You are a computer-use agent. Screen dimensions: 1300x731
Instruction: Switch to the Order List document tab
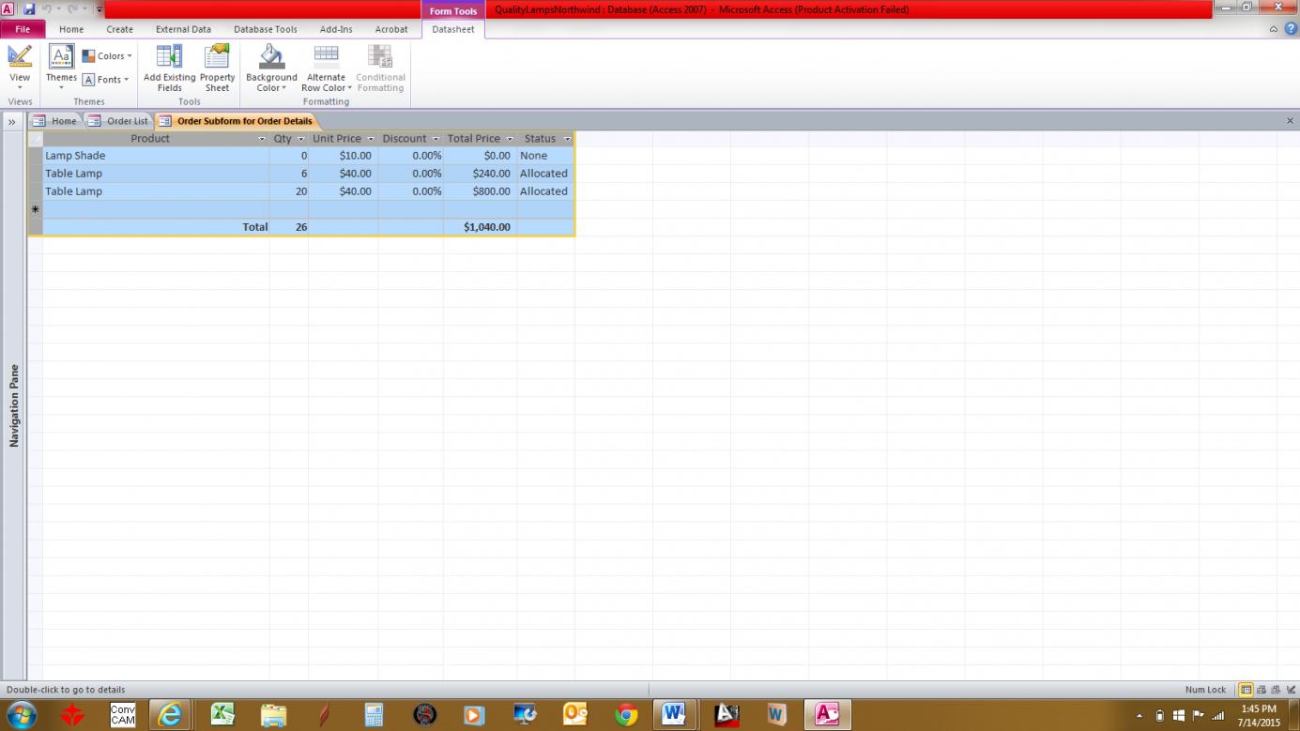click(x=118, y=121)
